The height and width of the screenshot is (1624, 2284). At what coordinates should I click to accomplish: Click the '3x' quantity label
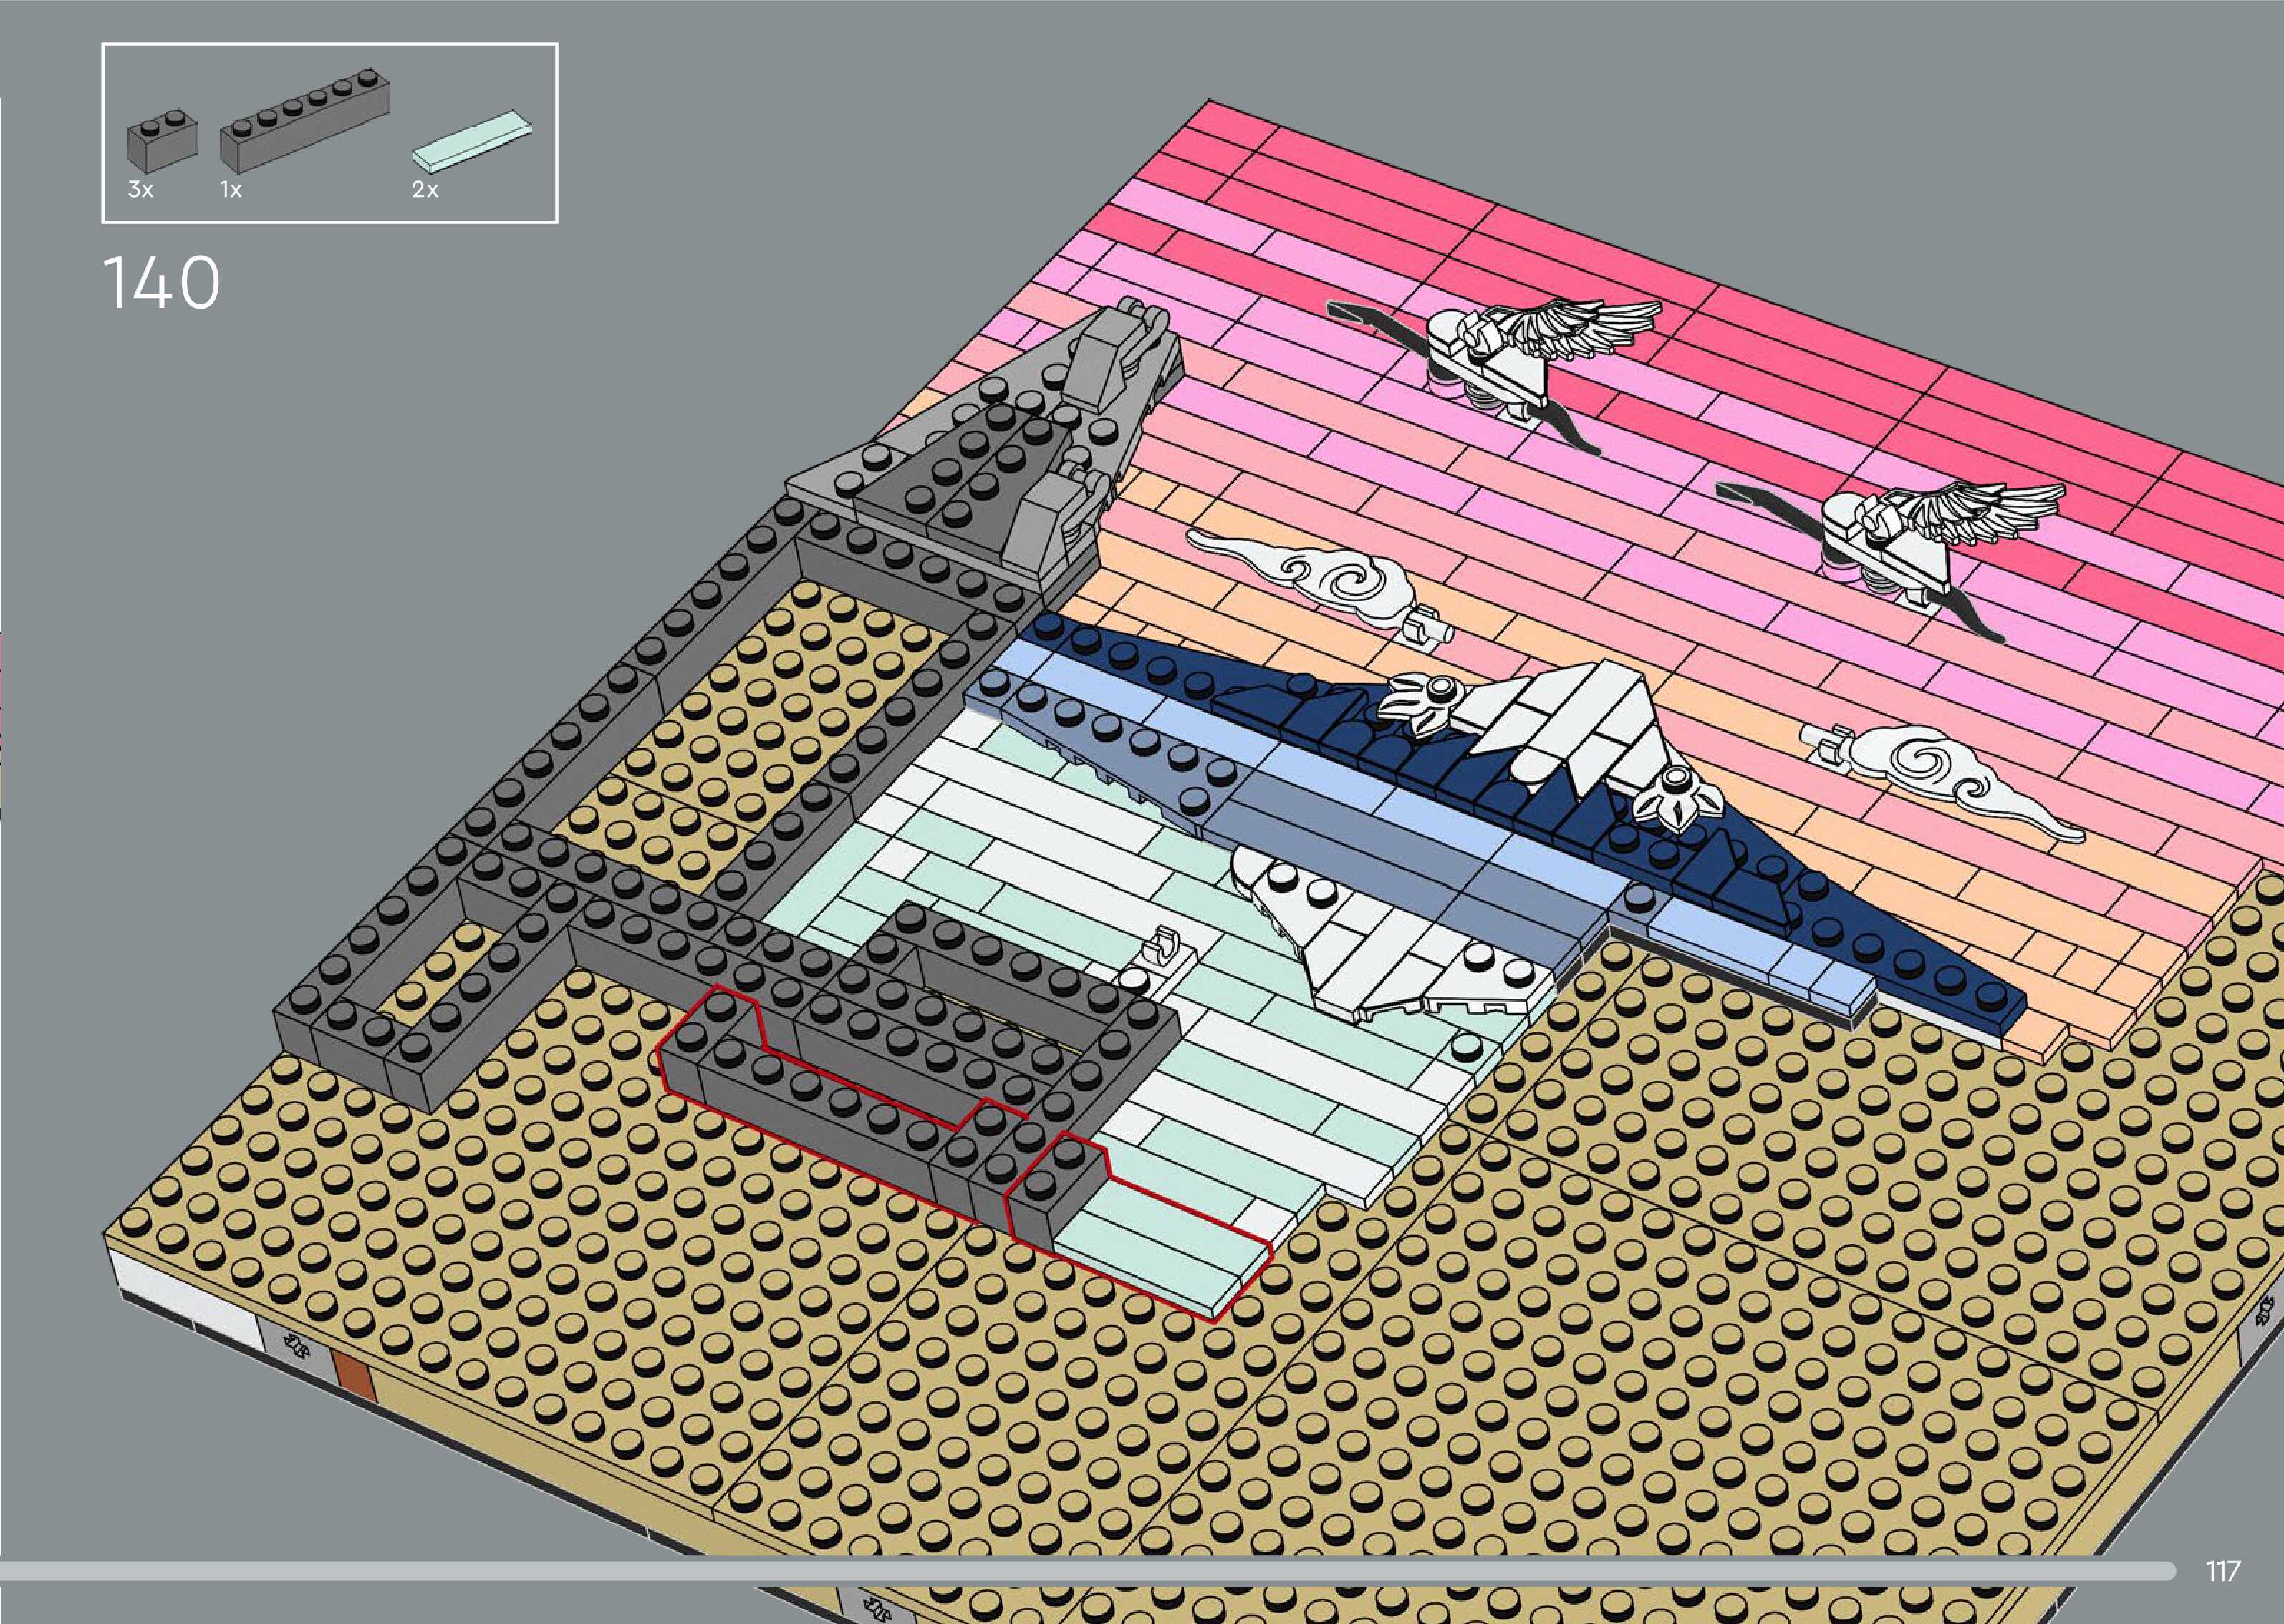pos(141,190)
